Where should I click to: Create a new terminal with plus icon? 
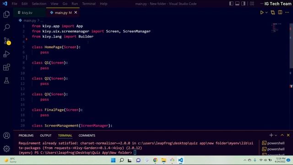point(271,135)
